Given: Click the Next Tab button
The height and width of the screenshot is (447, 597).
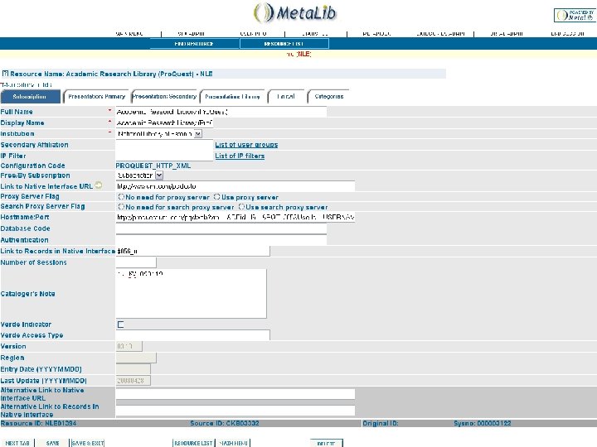Looking at the screenshot, I should coord(17,443).
